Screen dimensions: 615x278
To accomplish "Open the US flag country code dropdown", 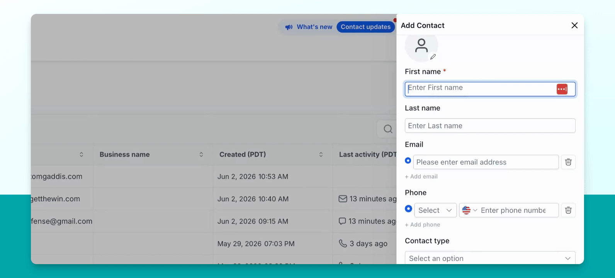I will 470,210.
